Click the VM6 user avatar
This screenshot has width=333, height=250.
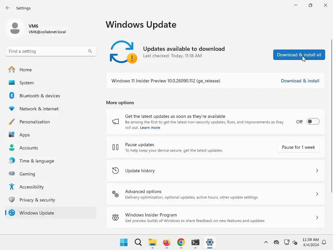[x=15, y=28]
